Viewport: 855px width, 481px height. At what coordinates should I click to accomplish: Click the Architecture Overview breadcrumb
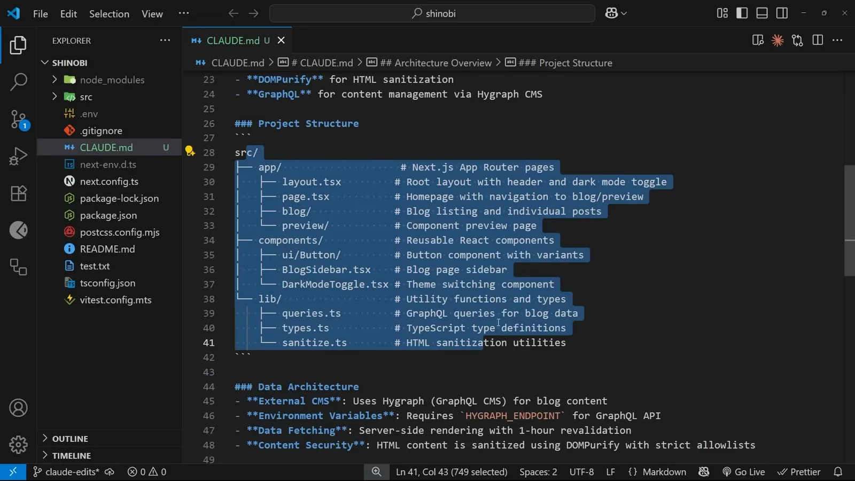[429, 63]
